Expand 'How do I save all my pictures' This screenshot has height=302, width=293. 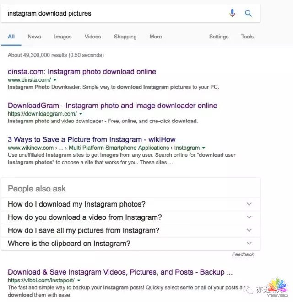pos(130,230)
